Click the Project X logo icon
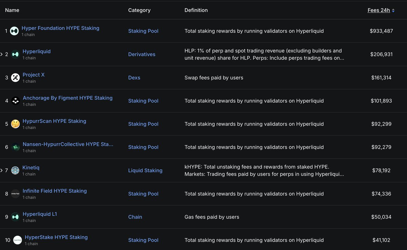 pyautogui.click(x=15, y=78)
